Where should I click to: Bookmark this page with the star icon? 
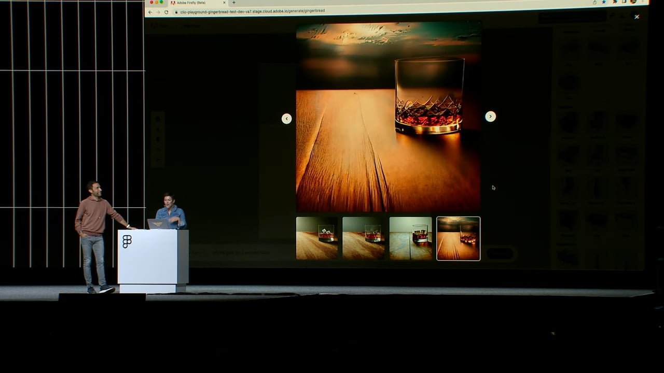604,2
